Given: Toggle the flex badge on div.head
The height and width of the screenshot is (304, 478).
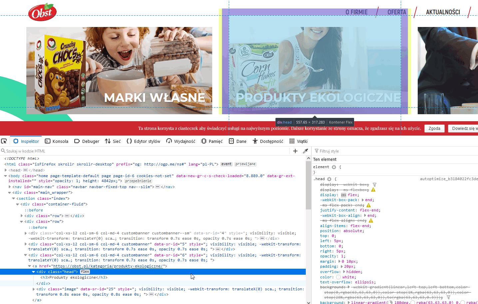Looking at the screenshot, I should (85, 272).
